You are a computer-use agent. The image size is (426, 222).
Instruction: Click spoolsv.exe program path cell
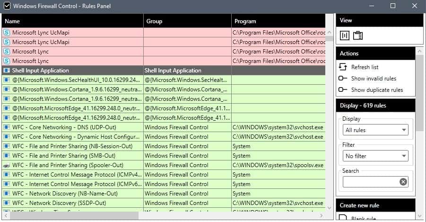[x=278, y=165]
